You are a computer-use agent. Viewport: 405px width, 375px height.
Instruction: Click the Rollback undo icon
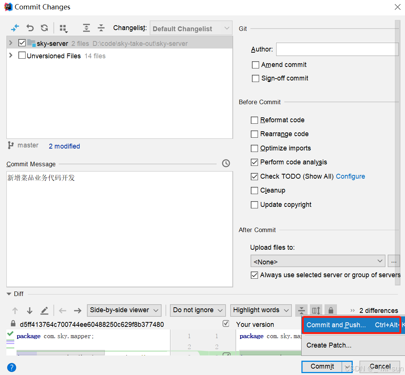pos(30,27)
